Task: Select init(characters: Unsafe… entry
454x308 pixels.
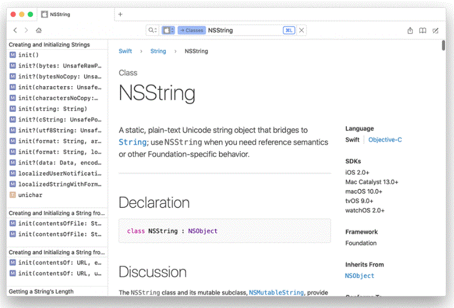Action: [x=57, y=87]
